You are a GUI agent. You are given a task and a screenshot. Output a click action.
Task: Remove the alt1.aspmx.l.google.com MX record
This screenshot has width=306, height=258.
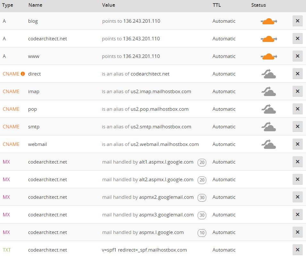tap(297, 162)
